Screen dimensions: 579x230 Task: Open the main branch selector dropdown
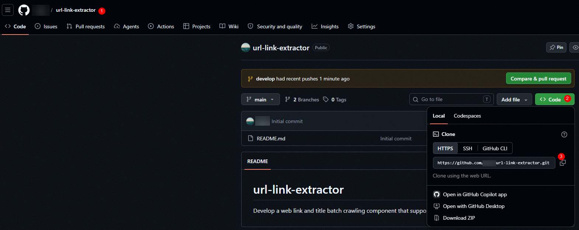click(x=260, y=100)
